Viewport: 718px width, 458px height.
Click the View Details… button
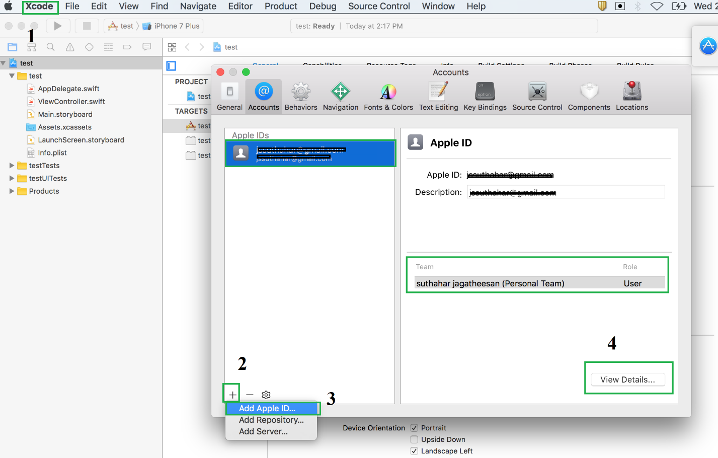click(628, 379)
